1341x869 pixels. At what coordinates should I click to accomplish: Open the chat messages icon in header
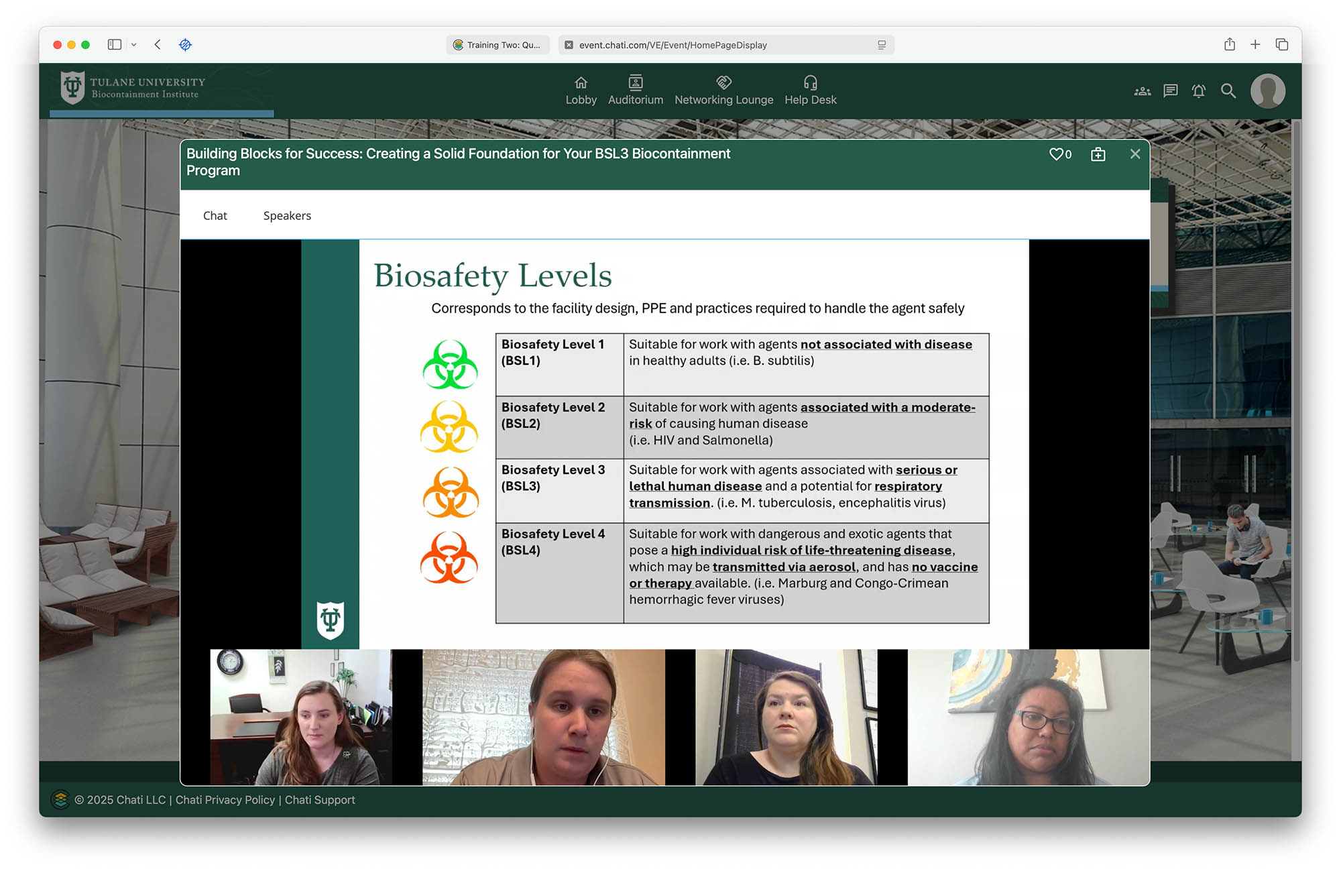[1171, 91]
